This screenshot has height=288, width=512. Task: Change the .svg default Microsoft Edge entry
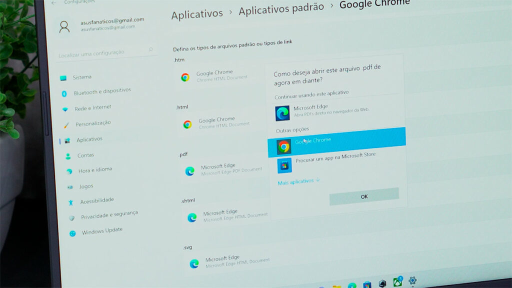tap(229, 261)
